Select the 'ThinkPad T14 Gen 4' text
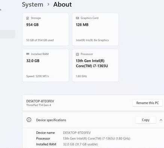 39,105
